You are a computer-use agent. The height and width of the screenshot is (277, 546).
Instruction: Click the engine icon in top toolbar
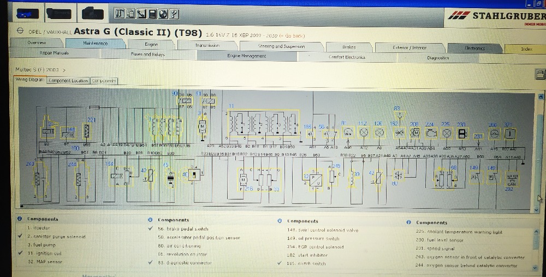[93, 13]
